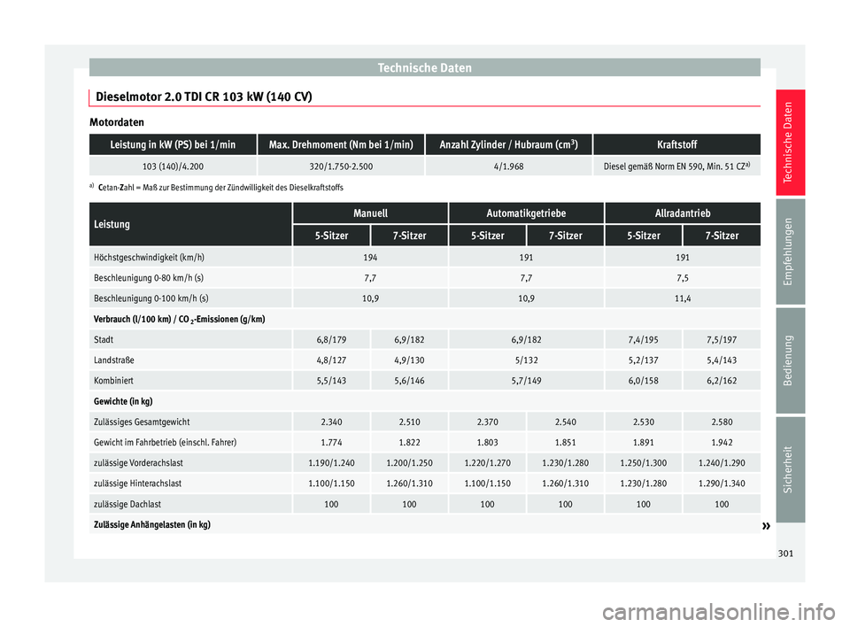Open the Bedienung side tab

point(790,360)
